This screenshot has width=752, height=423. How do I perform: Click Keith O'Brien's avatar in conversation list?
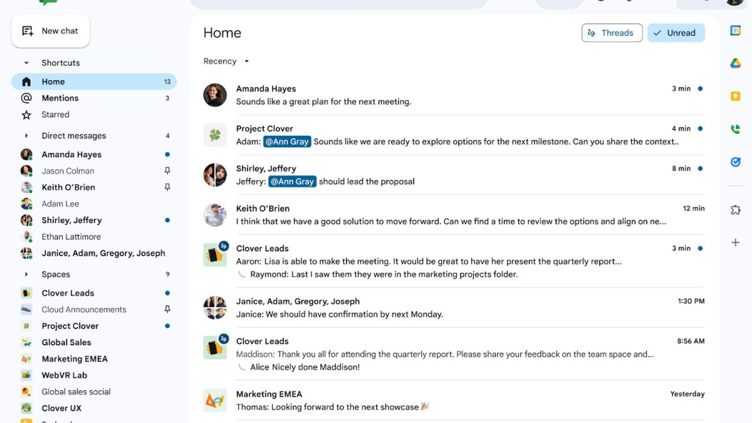tap(215, 215)
